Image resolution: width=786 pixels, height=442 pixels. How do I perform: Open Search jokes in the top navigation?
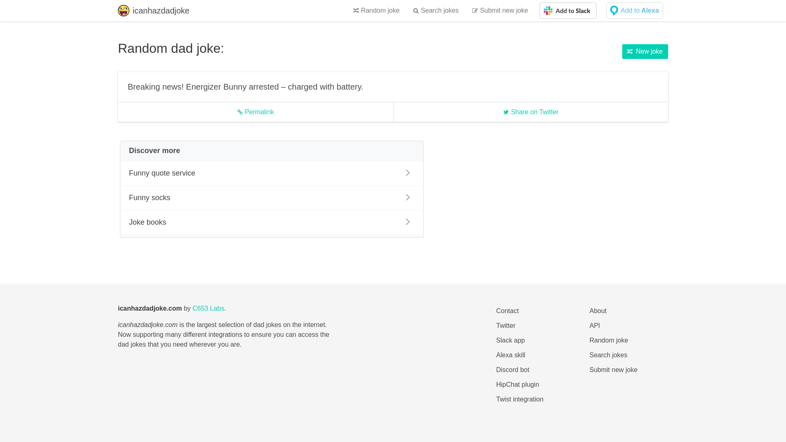point(436,11)
